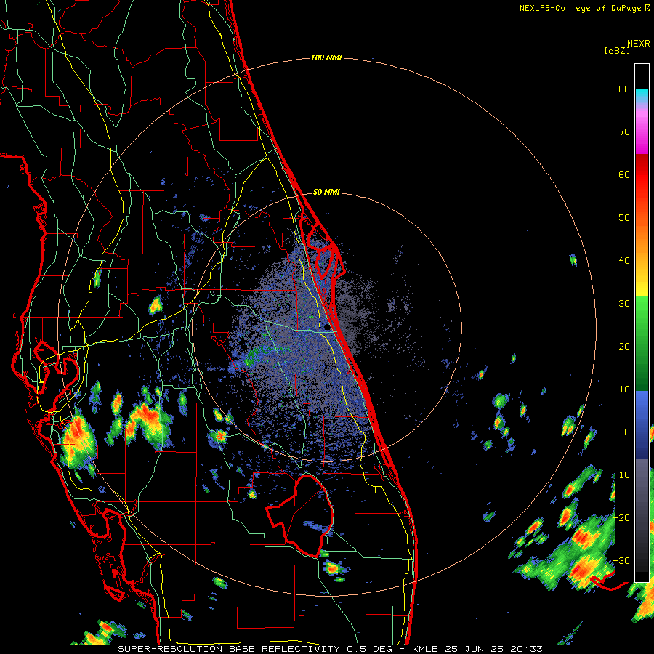Select the 50 NMI range ring label
The image size is (654, 654).
coord(326,193)
